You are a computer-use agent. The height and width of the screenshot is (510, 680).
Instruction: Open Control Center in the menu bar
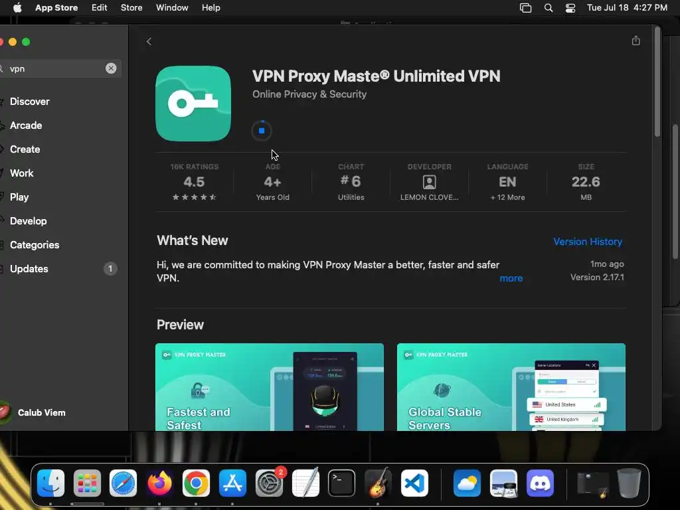(570, 7)
